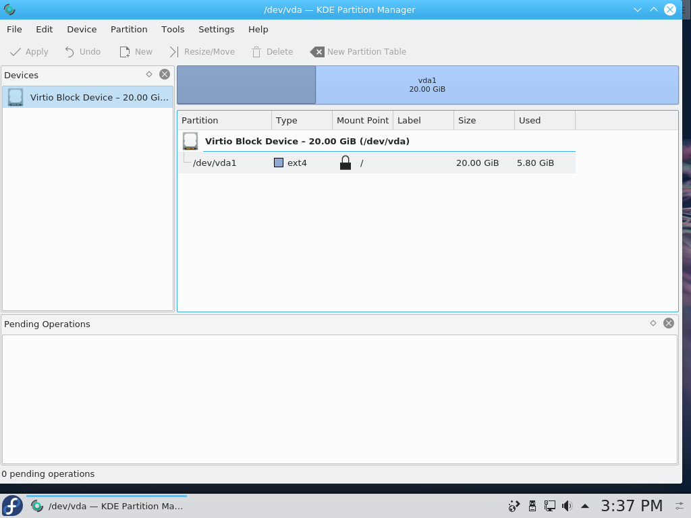Expand hidden system tray icons arrow
Screen dimensions: 691x518
585,506
